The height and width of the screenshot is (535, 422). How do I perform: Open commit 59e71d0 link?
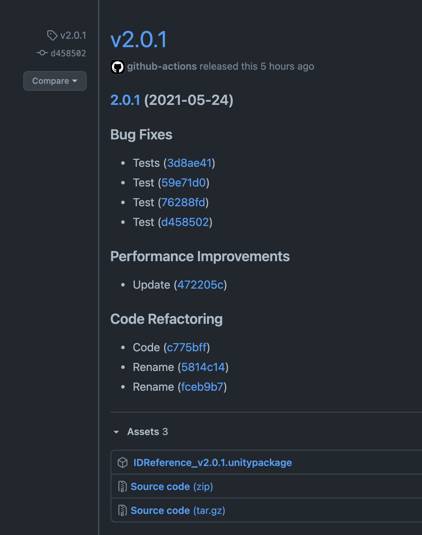(x=184, y=183)
